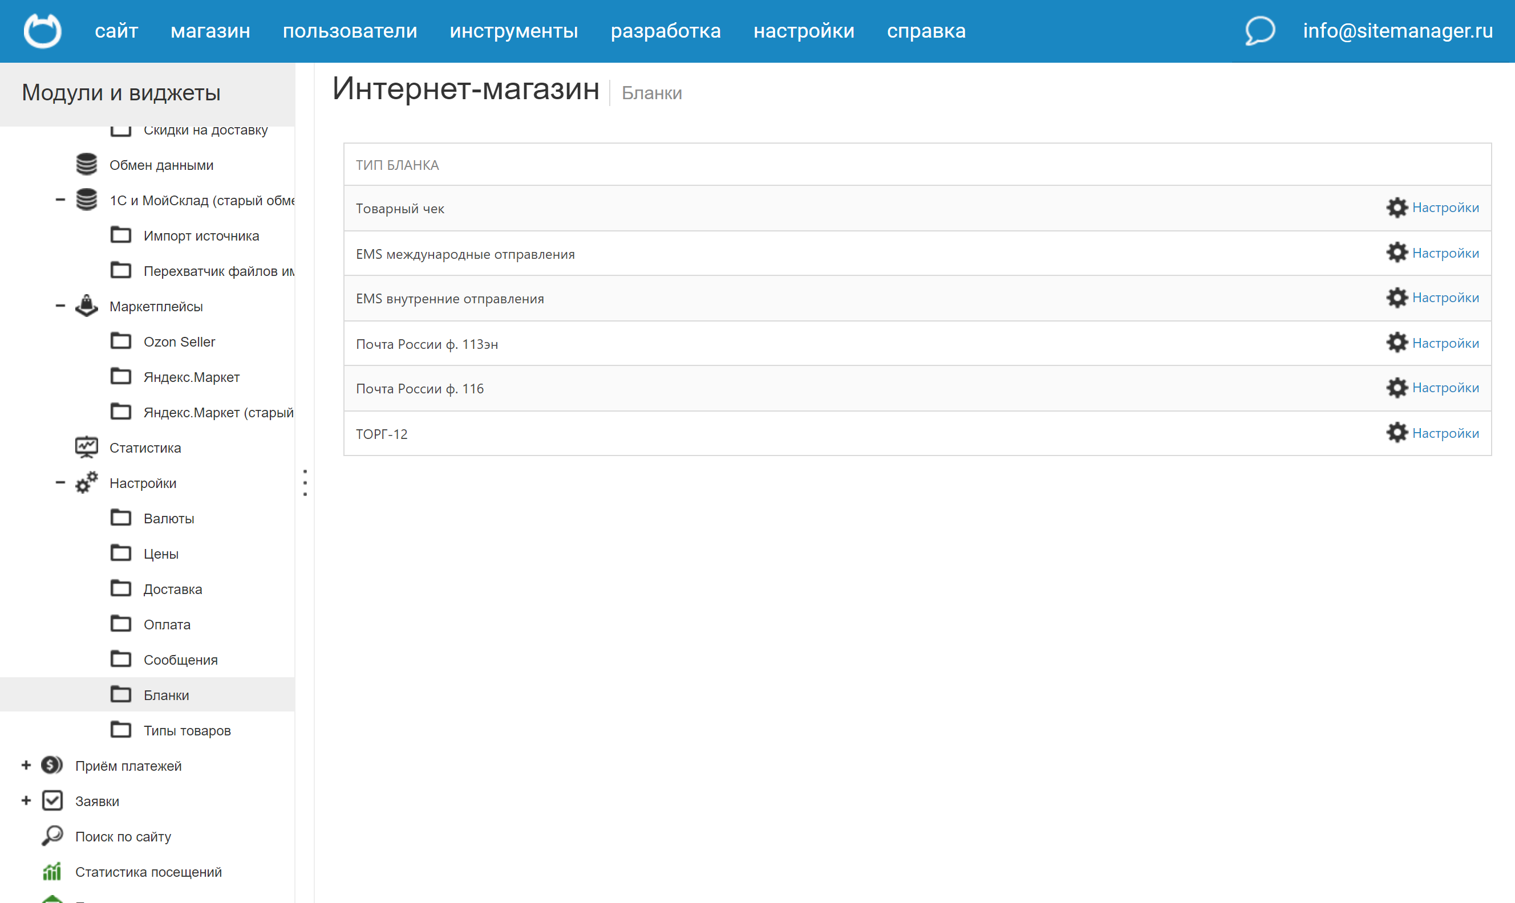Click the Статистика chart icon in sidebar
Viewport: 1515px width, 903px height.
click(x=87, y=448)
